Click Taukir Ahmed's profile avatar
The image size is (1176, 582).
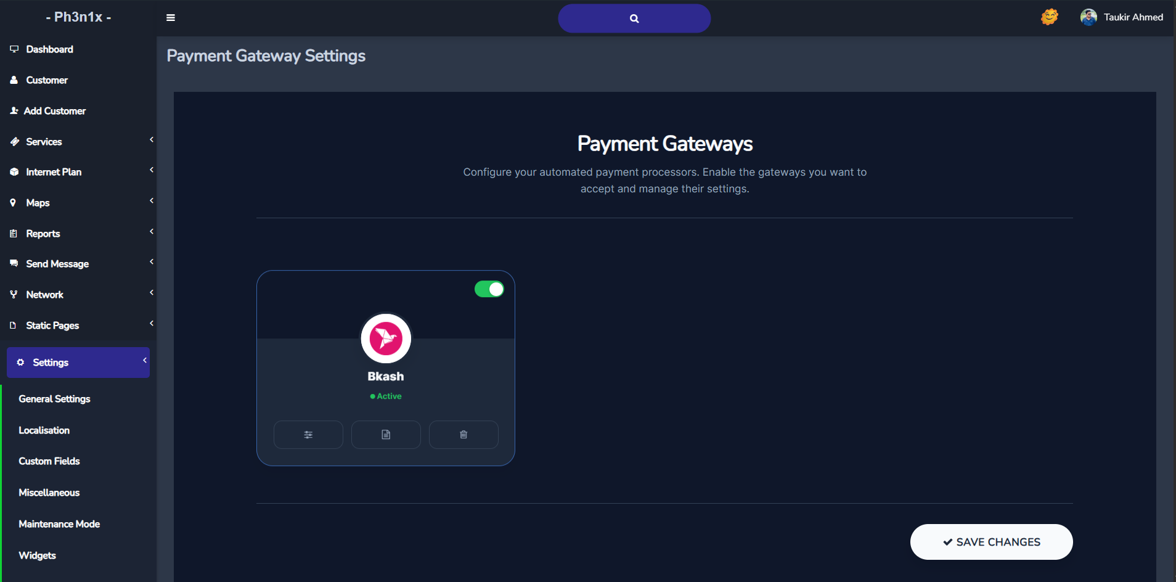(1088, 17)
